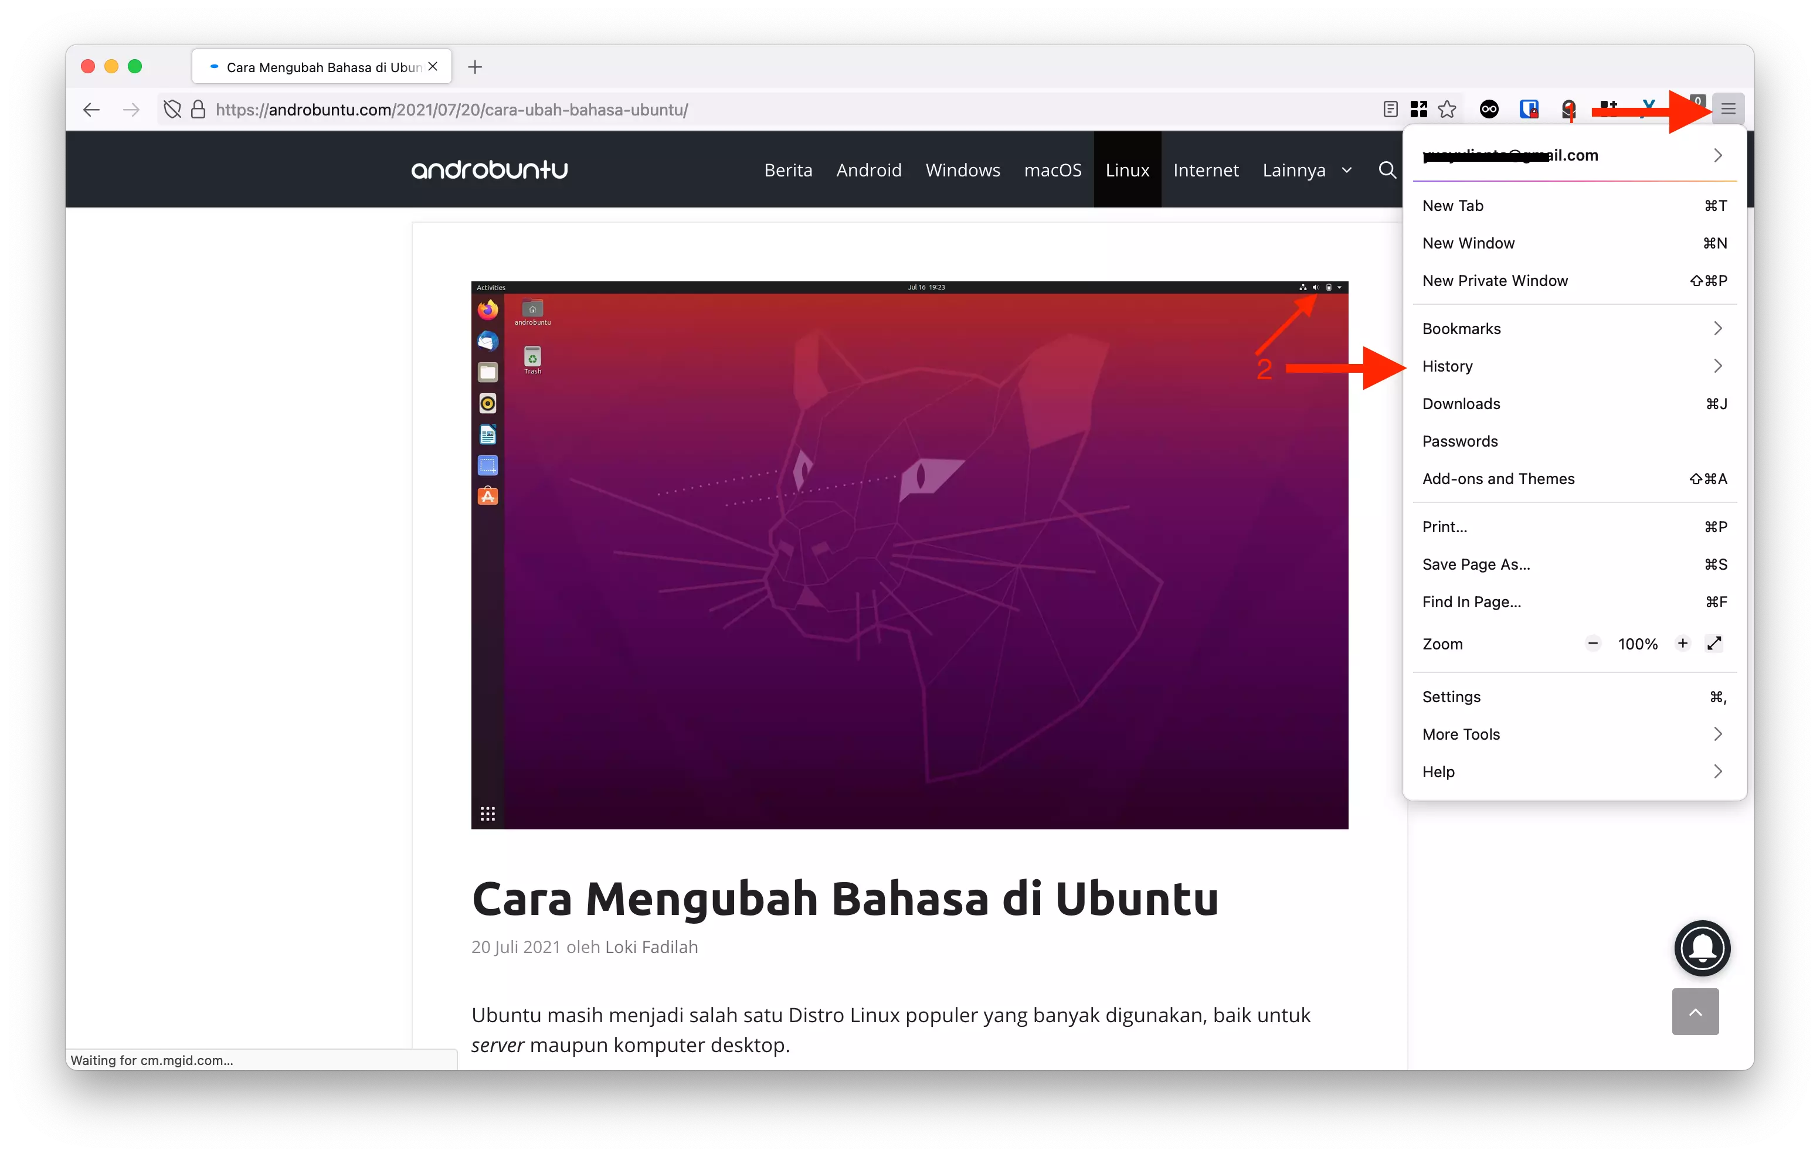Click the new tab plus button
Image resolution: width=1820 pixels, height=1157 pixels.
(475, 67)
